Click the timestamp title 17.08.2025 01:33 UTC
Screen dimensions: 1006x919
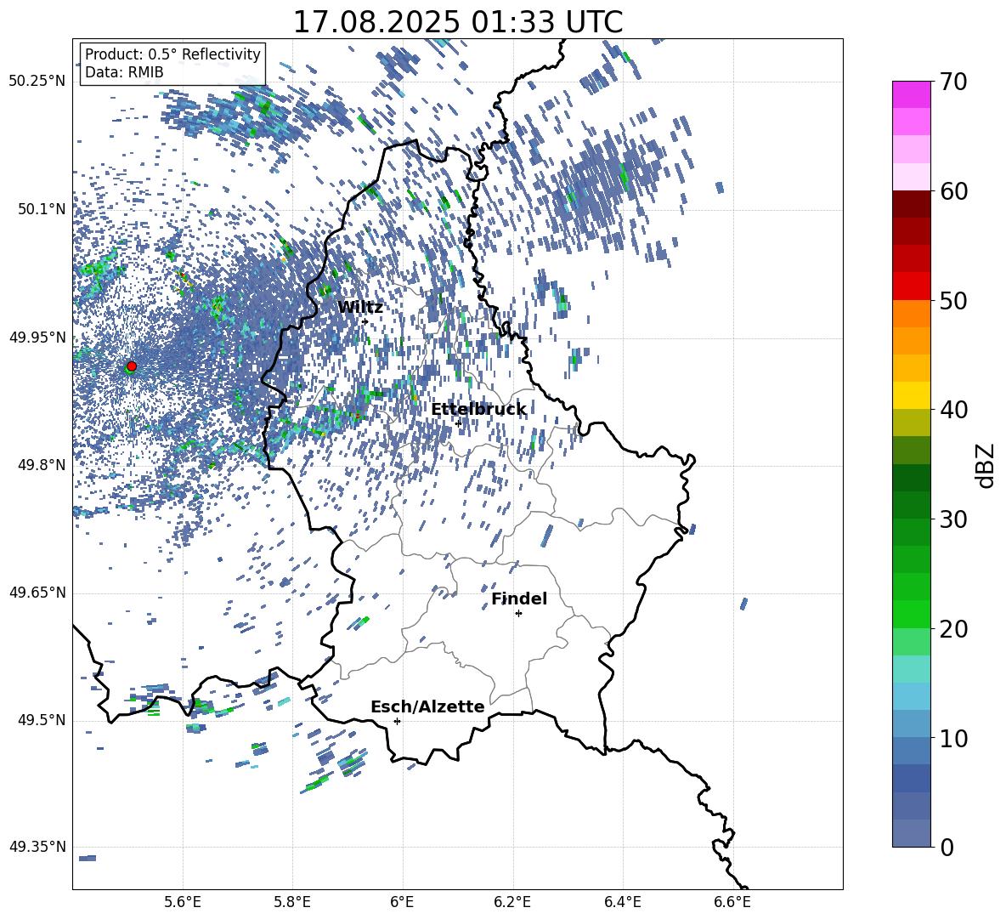pos(458,22)
